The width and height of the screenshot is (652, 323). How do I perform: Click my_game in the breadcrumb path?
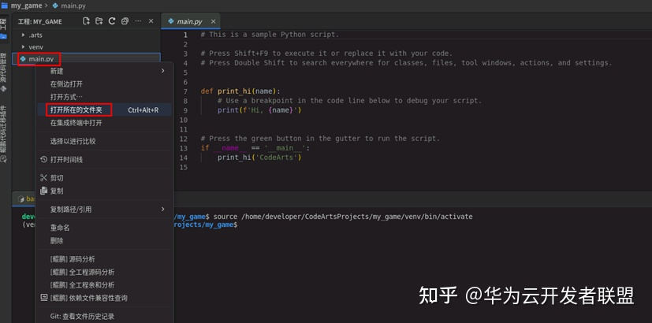tap(26, 6)
